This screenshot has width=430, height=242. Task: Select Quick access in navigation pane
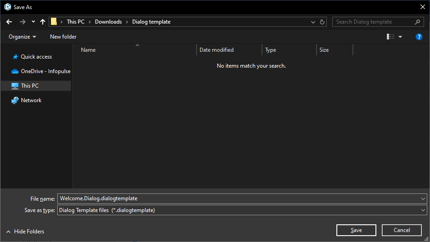tap(36, 57)
